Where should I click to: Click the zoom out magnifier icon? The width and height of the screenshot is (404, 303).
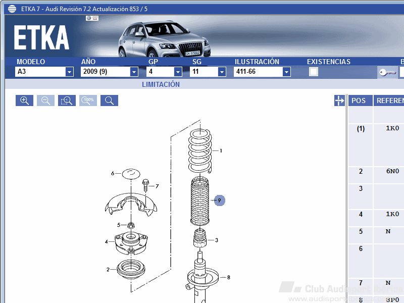point(45,100)
